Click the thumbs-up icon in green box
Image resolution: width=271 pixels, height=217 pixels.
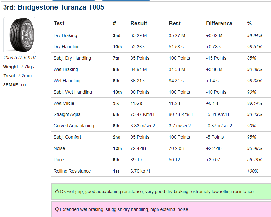(57, 192)
